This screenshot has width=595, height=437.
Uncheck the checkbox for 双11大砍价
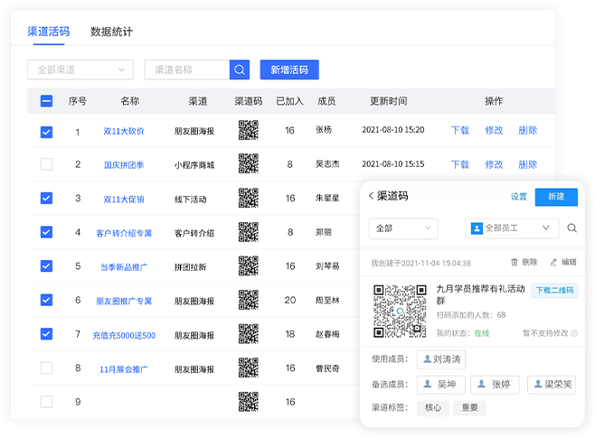pos(47,132)
